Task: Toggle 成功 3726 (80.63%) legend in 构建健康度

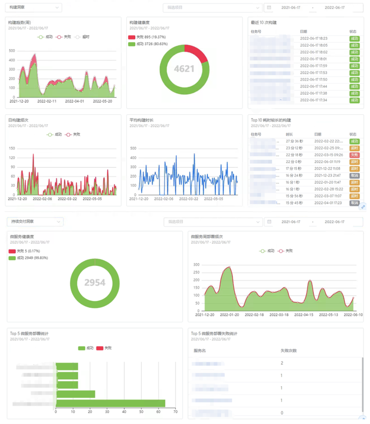Action: pos(148,44)
